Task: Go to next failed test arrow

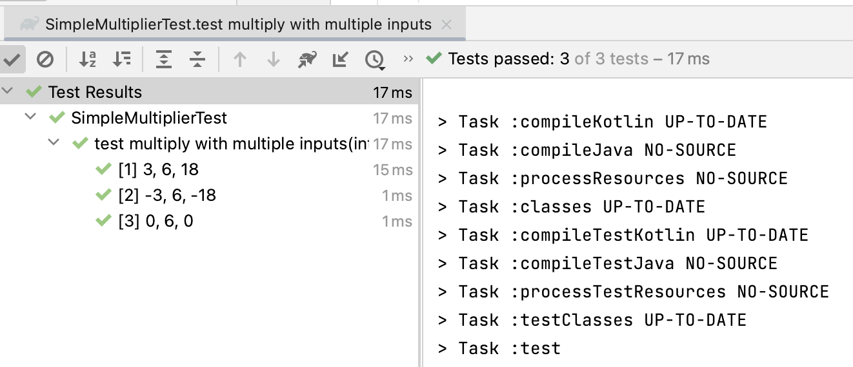Action: point(274,60)
